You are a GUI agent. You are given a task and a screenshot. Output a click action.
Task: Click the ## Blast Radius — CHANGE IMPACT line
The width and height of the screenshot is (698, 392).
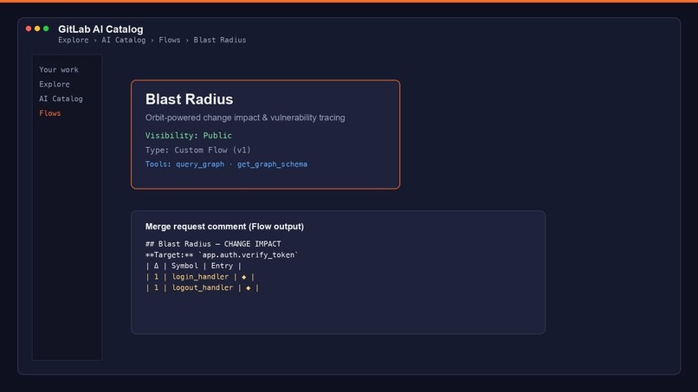point(213,244)
